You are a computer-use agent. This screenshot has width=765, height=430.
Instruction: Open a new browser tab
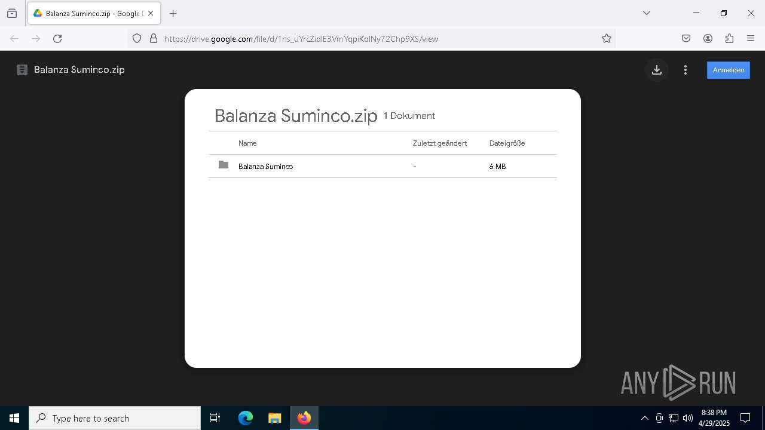[x=173, y=13]
